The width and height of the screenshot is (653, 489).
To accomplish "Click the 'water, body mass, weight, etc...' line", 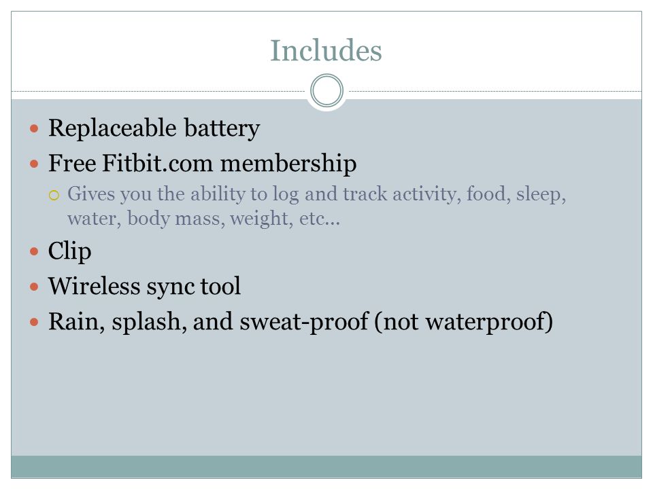I will [x=203, y=219].
